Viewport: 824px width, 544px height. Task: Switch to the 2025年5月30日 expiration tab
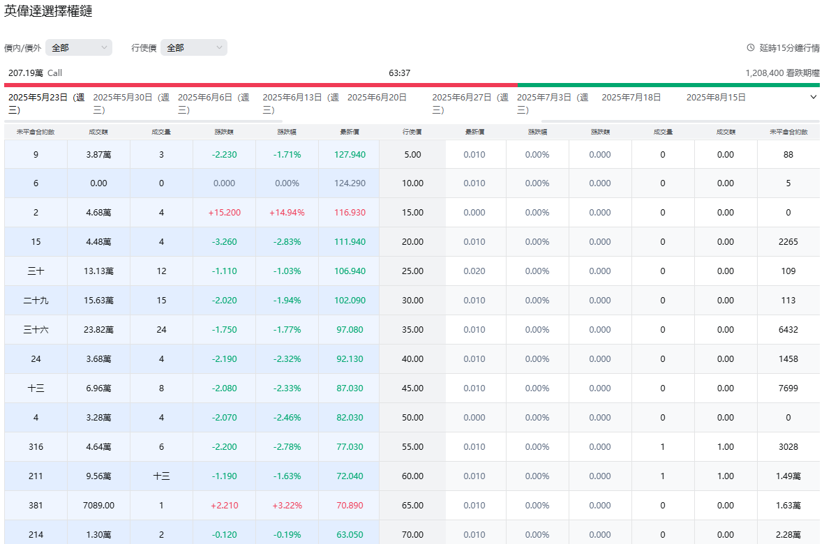pos(131,103)
